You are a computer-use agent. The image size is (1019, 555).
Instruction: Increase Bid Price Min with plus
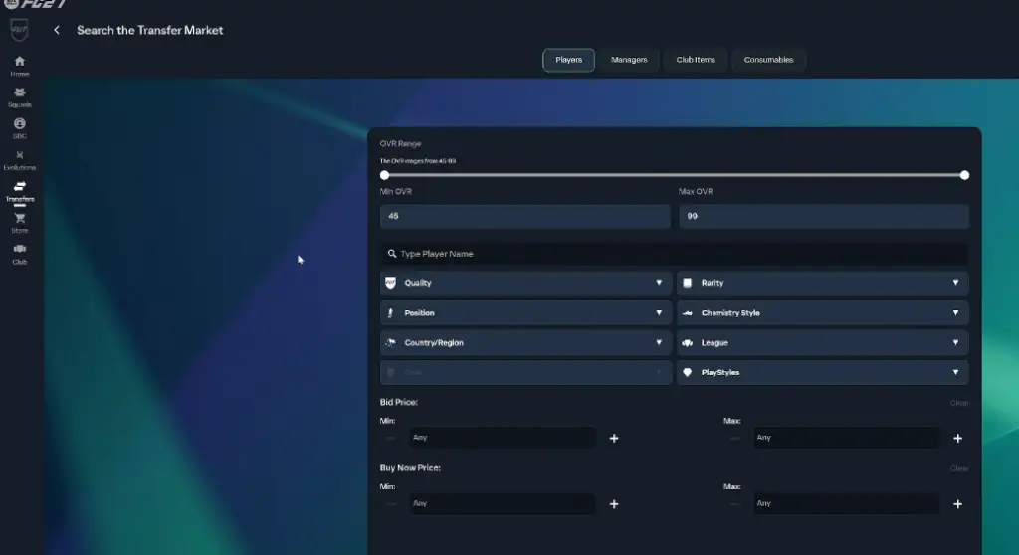(614, 438)
